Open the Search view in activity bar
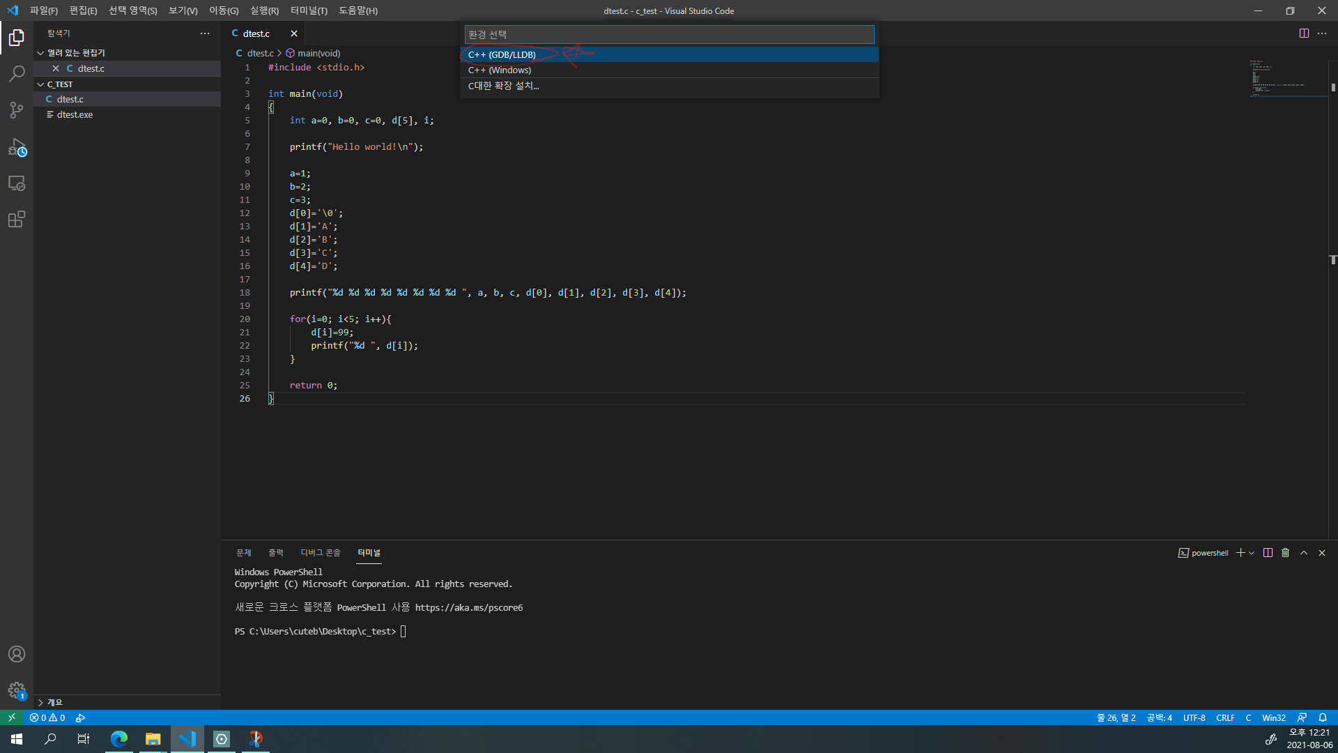This screenshot has width=1338, height=753. (17, 73)
